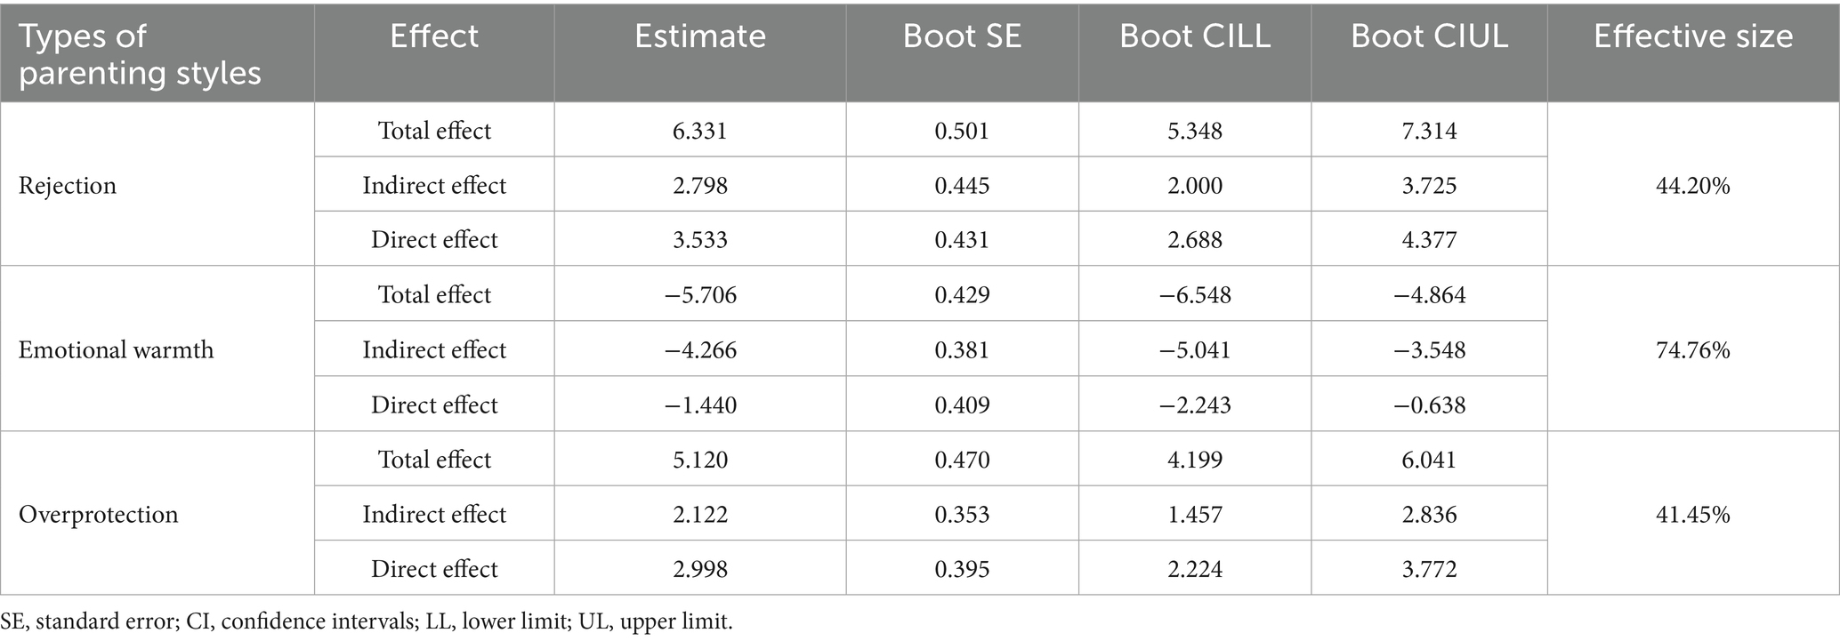Click the Boot CIUL column header

pyautogui.click(x=1429, y=36)
